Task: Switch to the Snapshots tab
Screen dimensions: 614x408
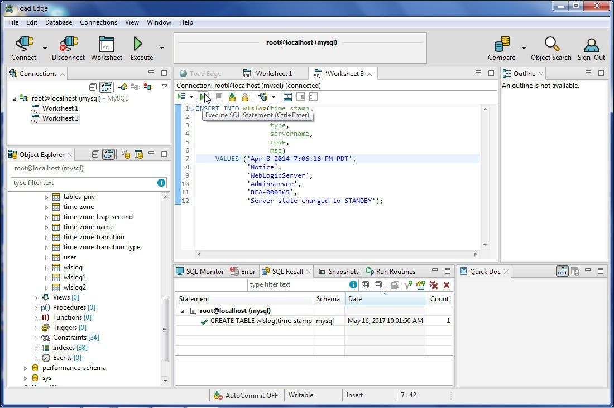Action: (x=339, y=272)
